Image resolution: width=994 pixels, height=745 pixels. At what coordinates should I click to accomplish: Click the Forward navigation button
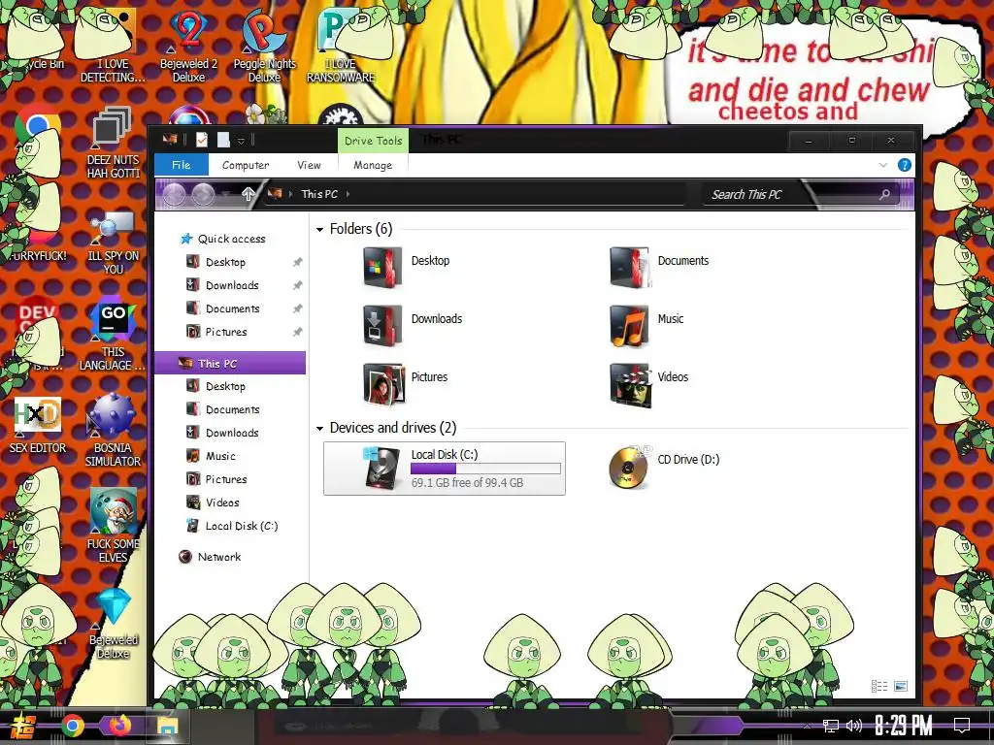[204, 194]
